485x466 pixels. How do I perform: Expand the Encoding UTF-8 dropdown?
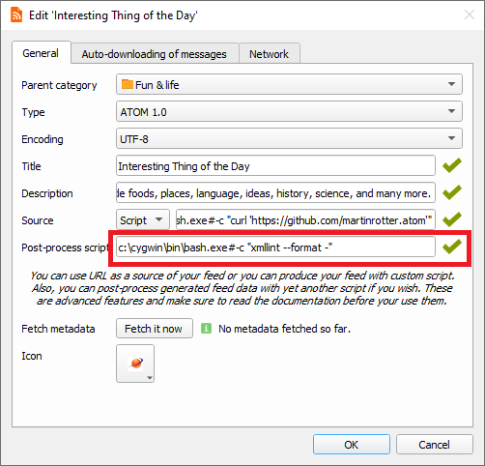pyautogui.click(x=289, y=138)
